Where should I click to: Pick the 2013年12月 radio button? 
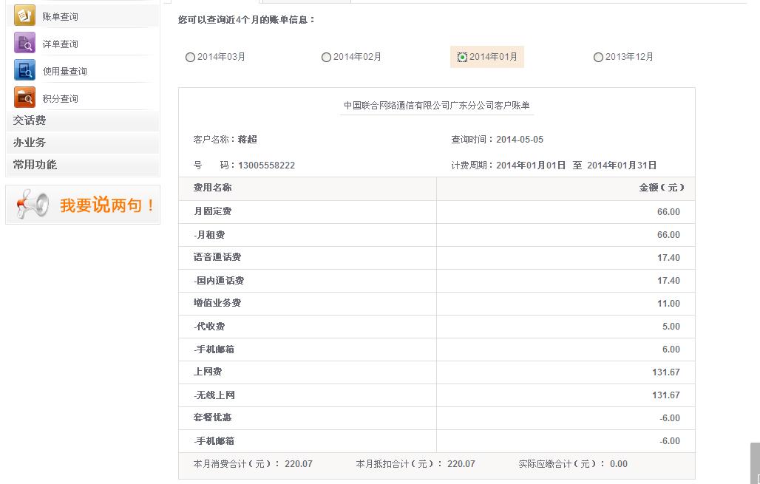tap(599, 58)
